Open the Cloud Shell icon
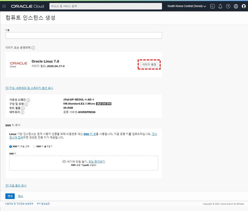248x211 pixels. point(212,6)
